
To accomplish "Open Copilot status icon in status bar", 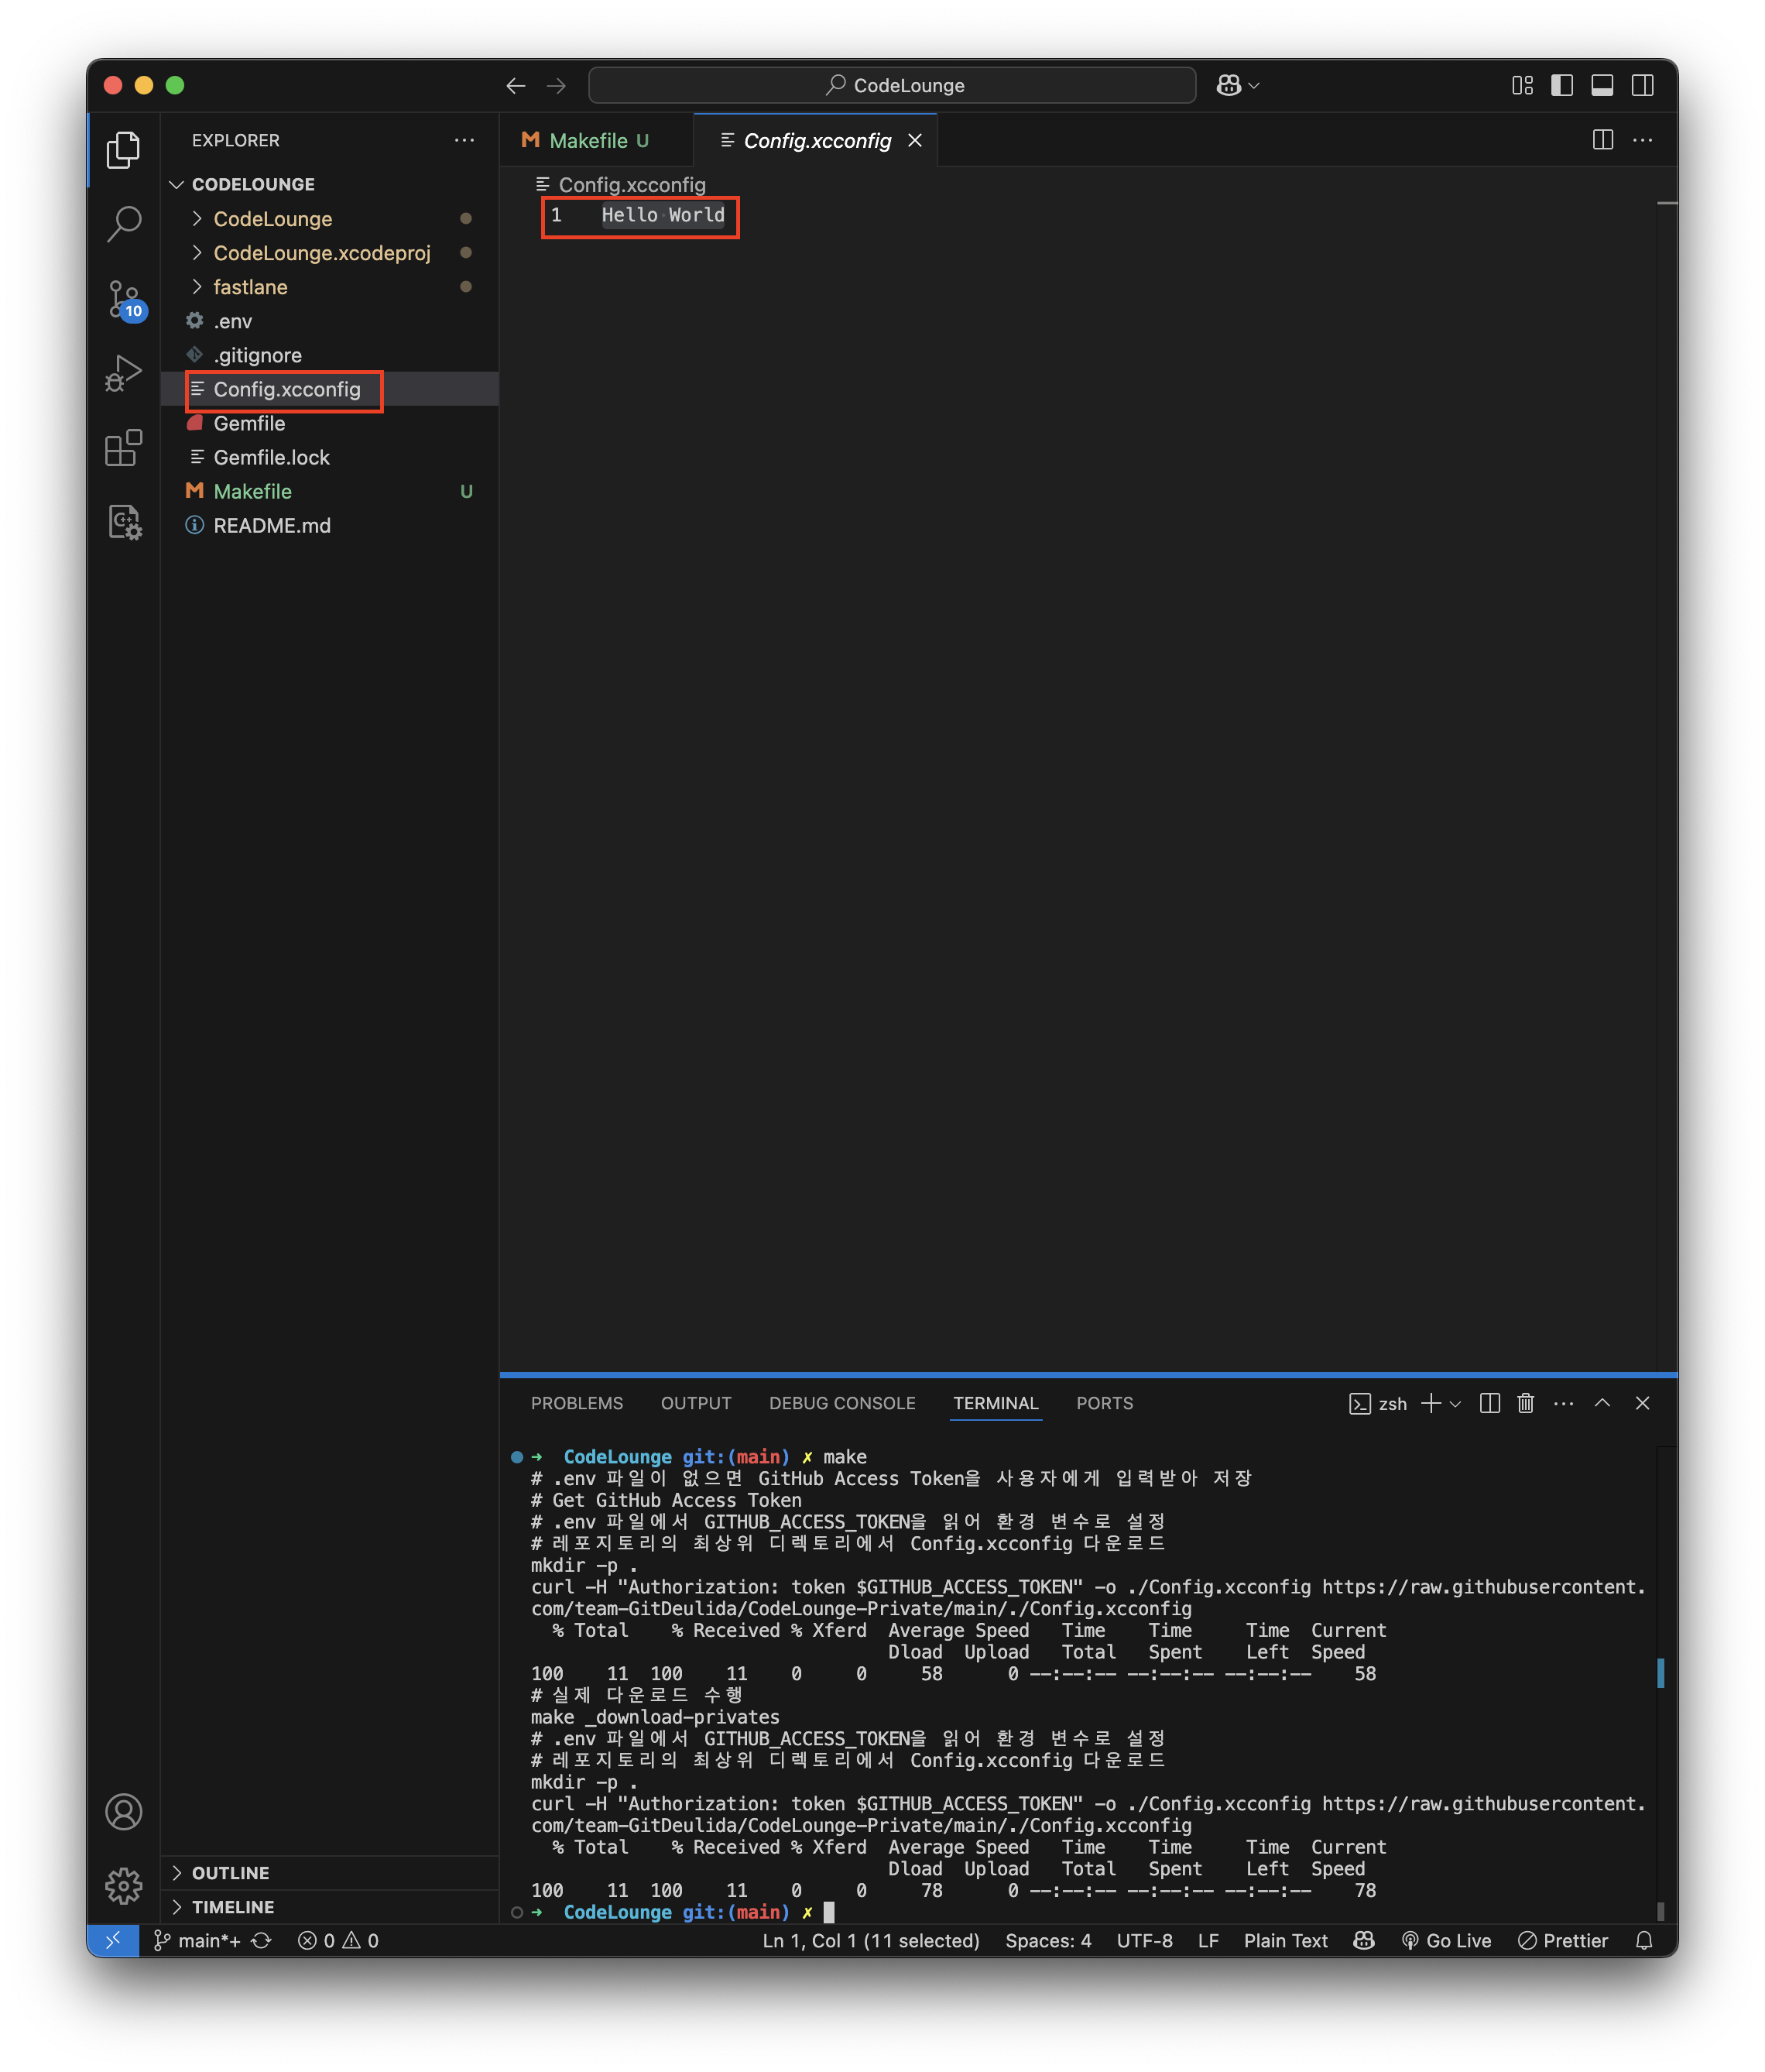I will (x=1363, y=1940).
